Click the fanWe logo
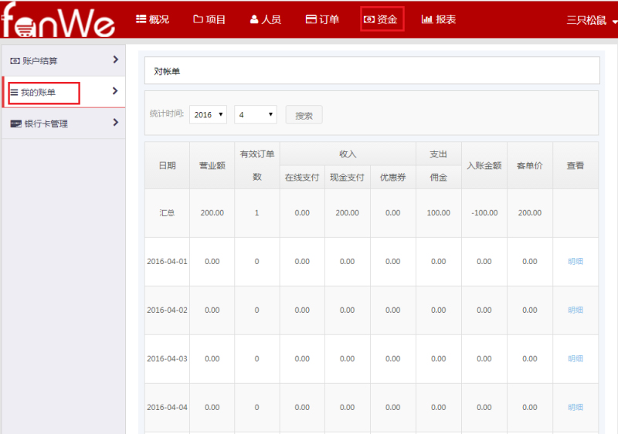618x434 pixels. pyautogui.click(x=58, y=21)
